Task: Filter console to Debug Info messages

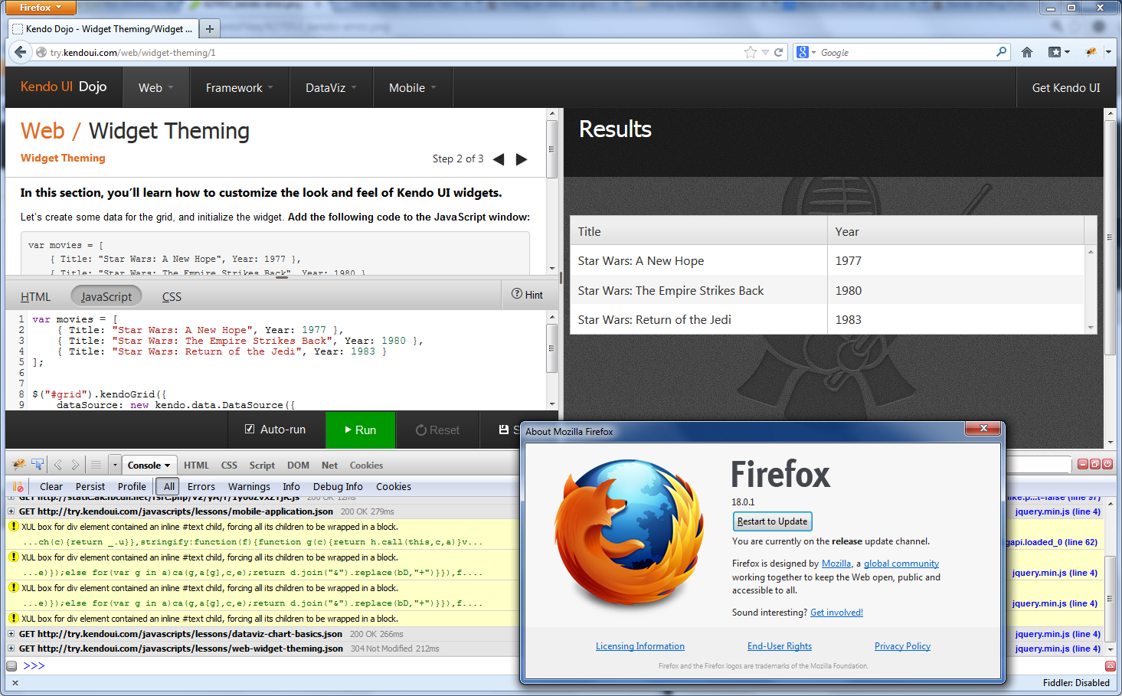Action: (338, 486)
